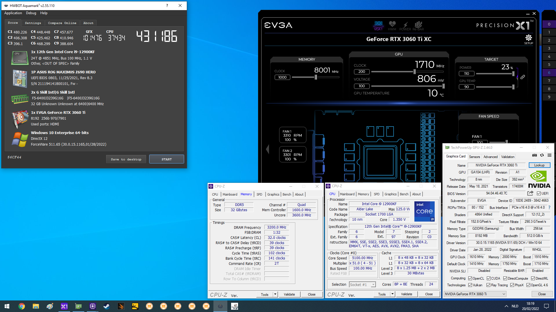Open 3DMark from the taskbar
556x312 pixels.
[121, 306]
